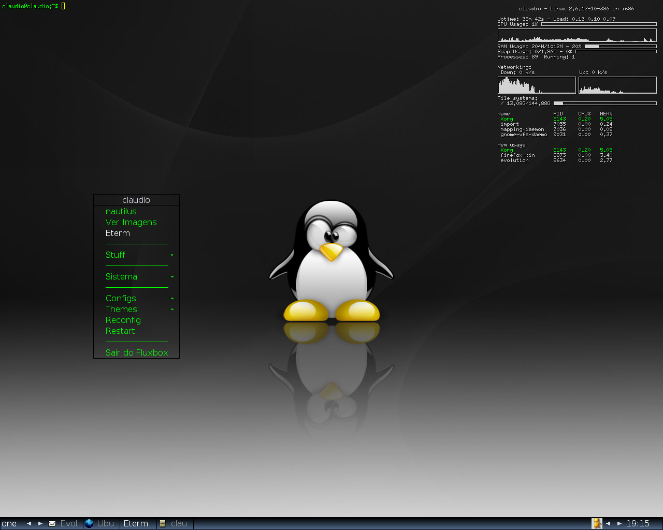Click the network Down traffic graph
Viewport: 663px width, 530px height.
(x=537, y=85)
